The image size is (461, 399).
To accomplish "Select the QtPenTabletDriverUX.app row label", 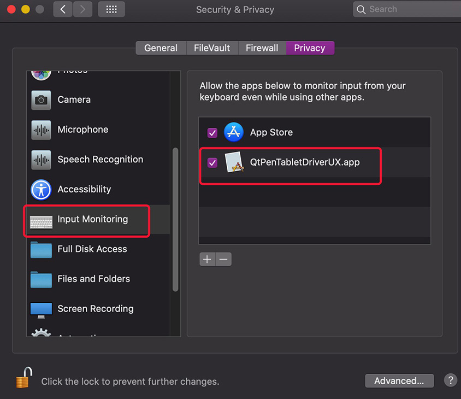I will 305,162.
